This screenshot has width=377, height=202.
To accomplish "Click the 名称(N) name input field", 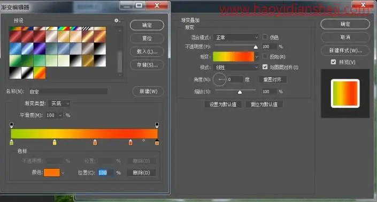I will (68, 92).
